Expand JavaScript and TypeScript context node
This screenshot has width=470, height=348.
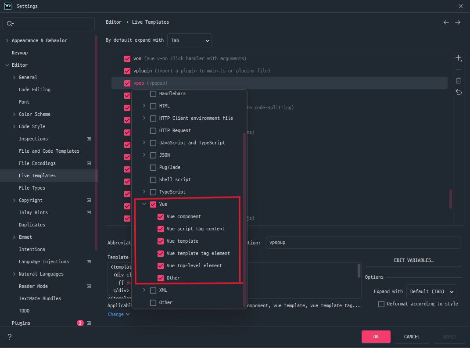point(144,143)
